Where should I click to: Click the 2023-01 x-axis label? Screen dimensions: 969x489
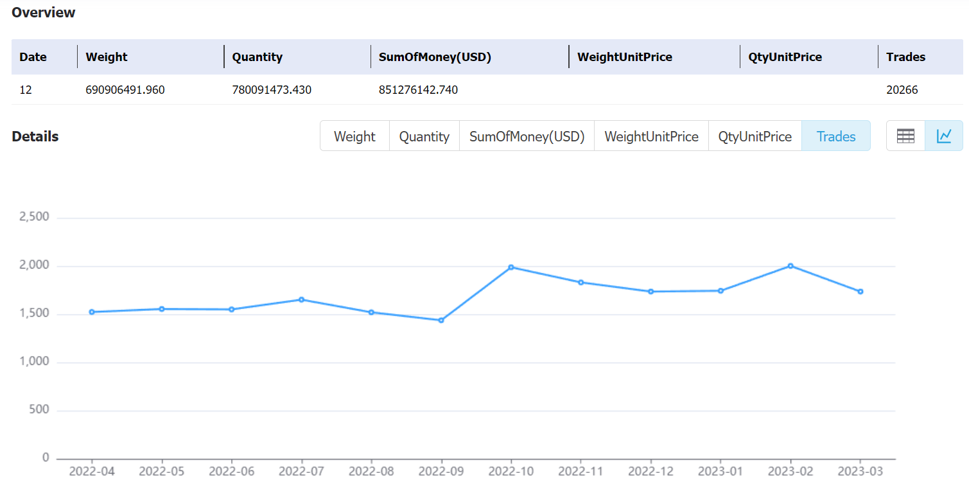[720, 472]
